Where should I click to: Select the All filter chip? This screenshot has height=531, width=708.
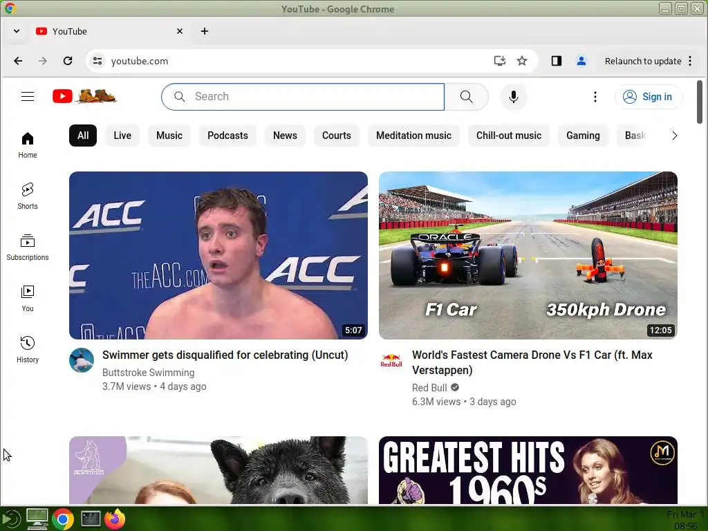[83, 136]
